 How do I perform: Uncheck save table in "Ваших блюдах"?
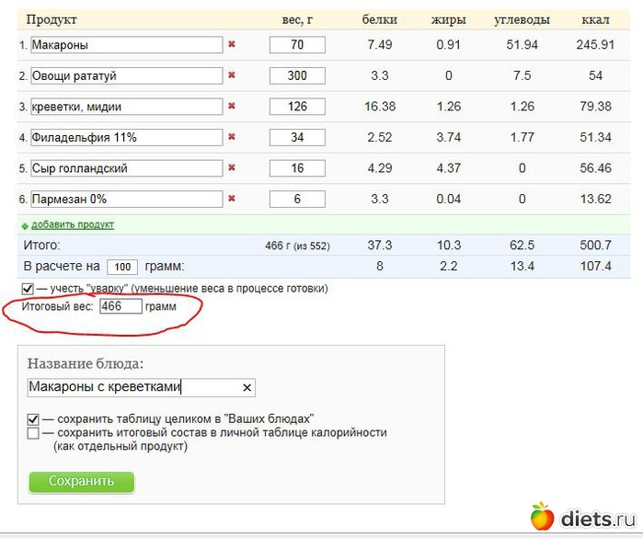(x=33, y=419)
